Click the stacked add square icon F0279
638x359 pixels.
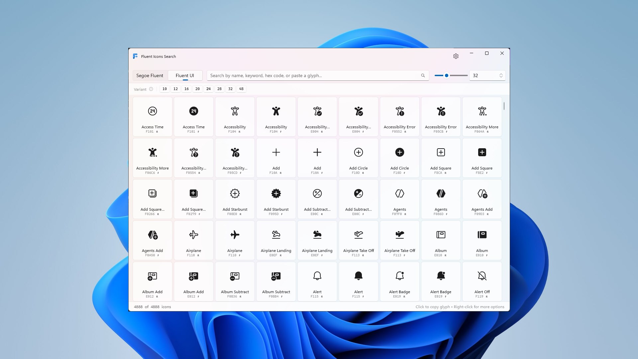(194, 199)
